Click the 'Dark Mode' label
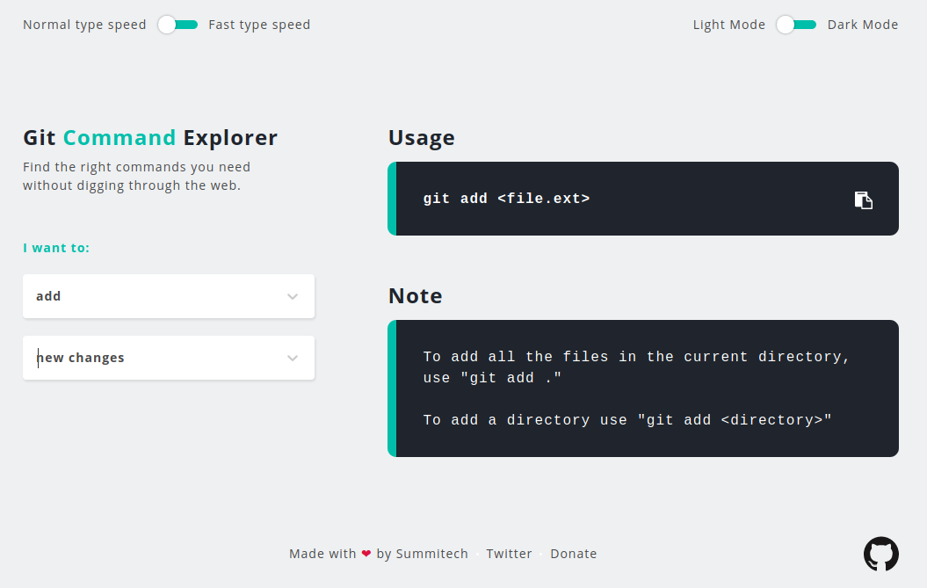Viewport: 927px width, 588px height. (863, 25)
